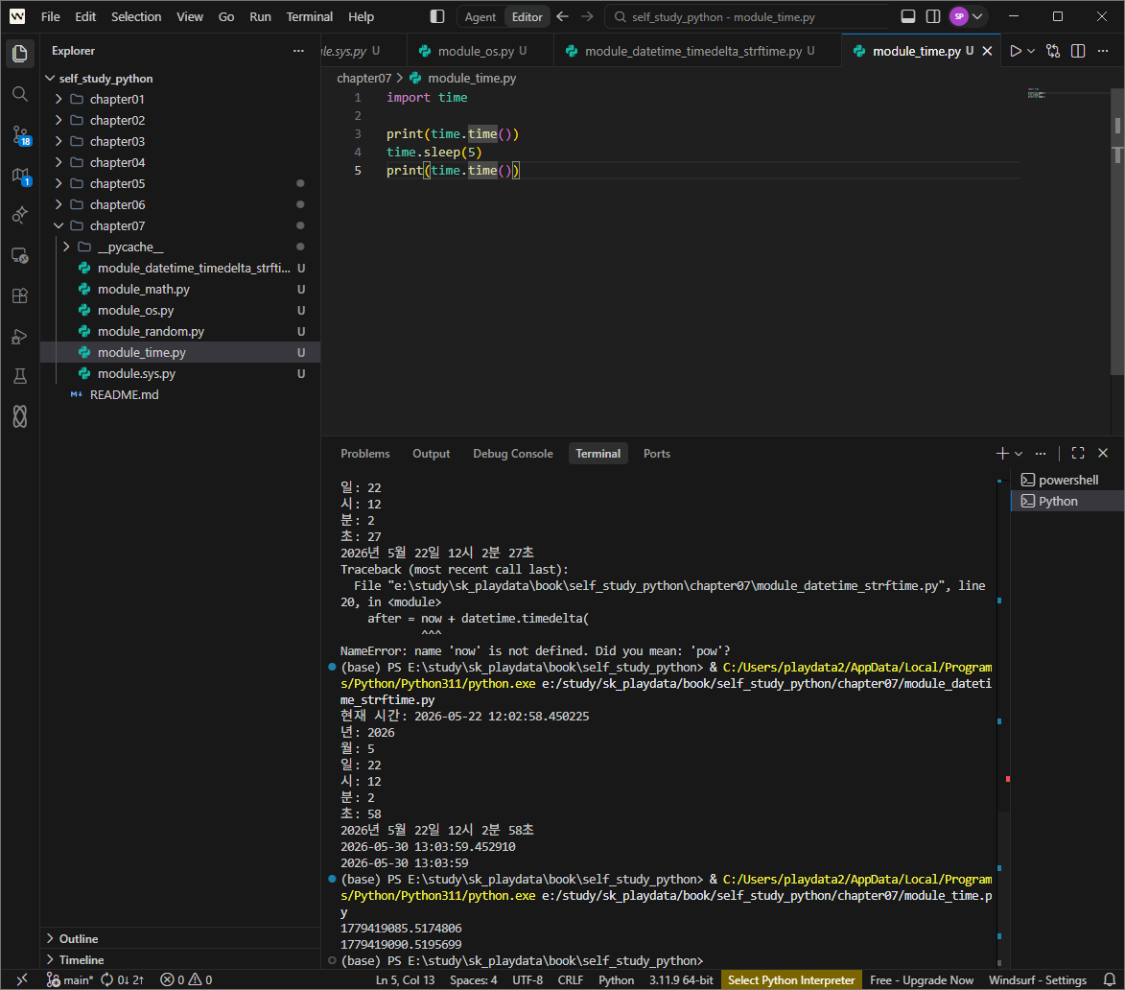Open the Run menu

pos(261,16)
